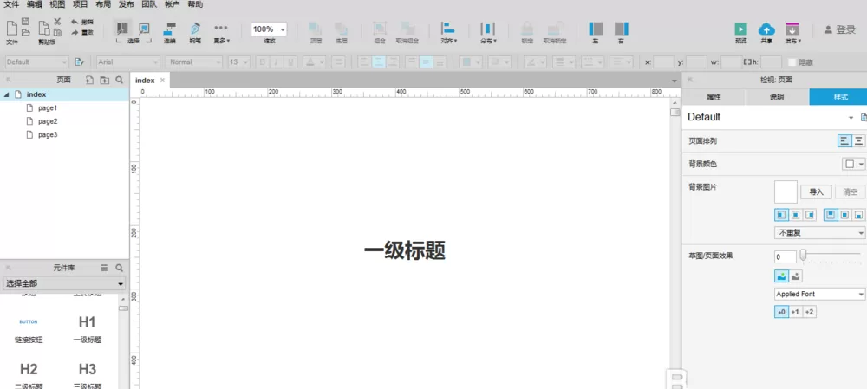The image size is (867, 389).
Task: Open the Applied Font dropdown
Action: 819,294
